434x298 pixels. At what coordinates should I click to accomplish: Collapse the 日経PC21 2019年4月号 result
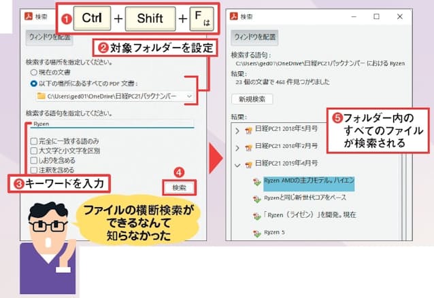237,166
